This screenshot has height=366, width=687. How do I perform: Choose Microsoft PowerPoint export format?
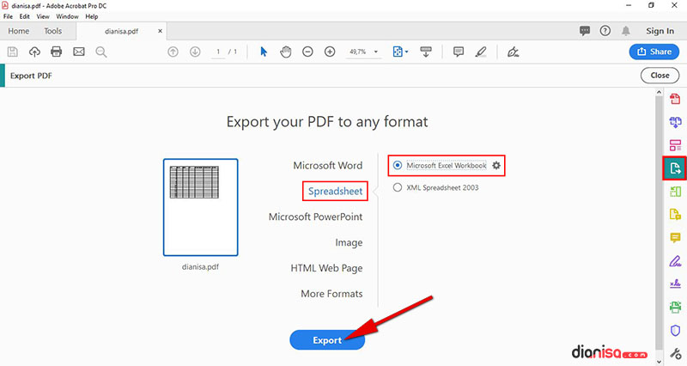tap(315, 217)
